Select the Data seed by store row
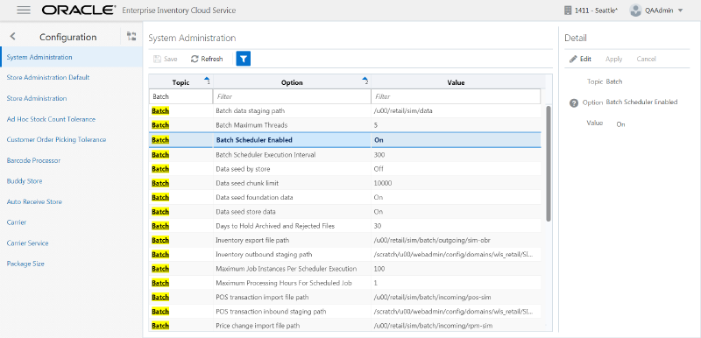This screenshot has width=701, height=338. (344, 169)
